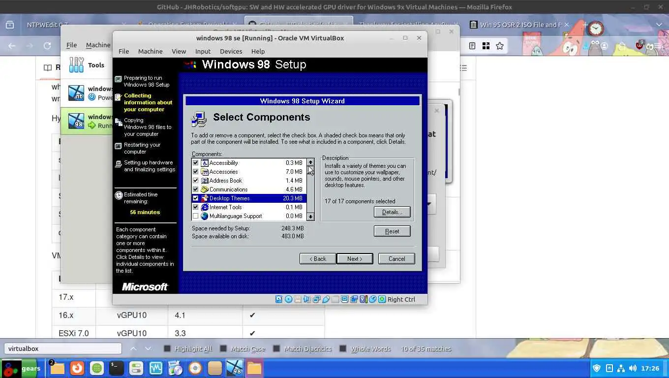Screen dimensions: 669x378
Task: Click the optical disk indicator in VM status bar
Action: click(x=288, y=299)
